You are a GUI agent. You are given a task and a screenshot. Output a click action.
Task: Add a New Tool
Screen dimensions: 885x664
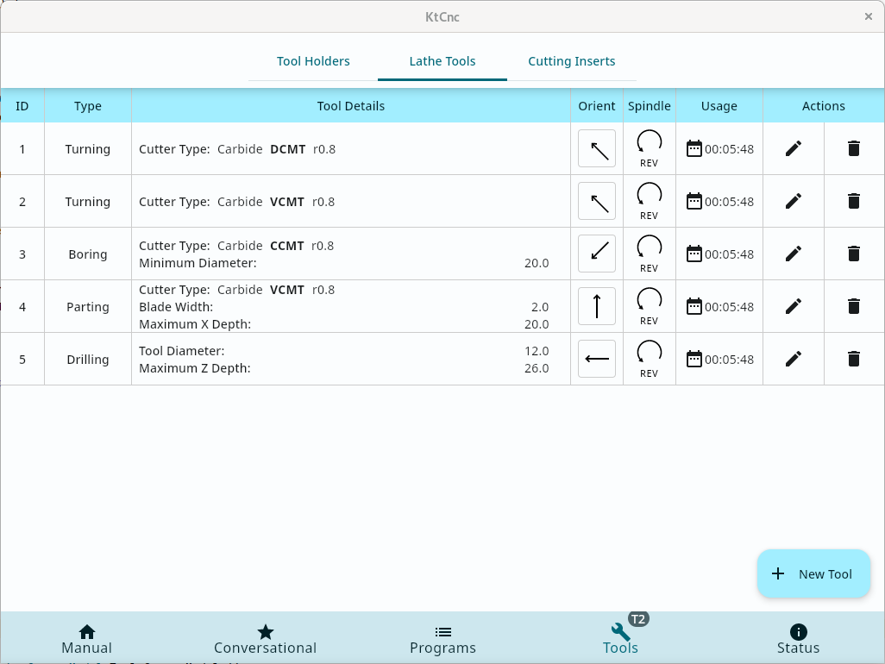[813, 574]
